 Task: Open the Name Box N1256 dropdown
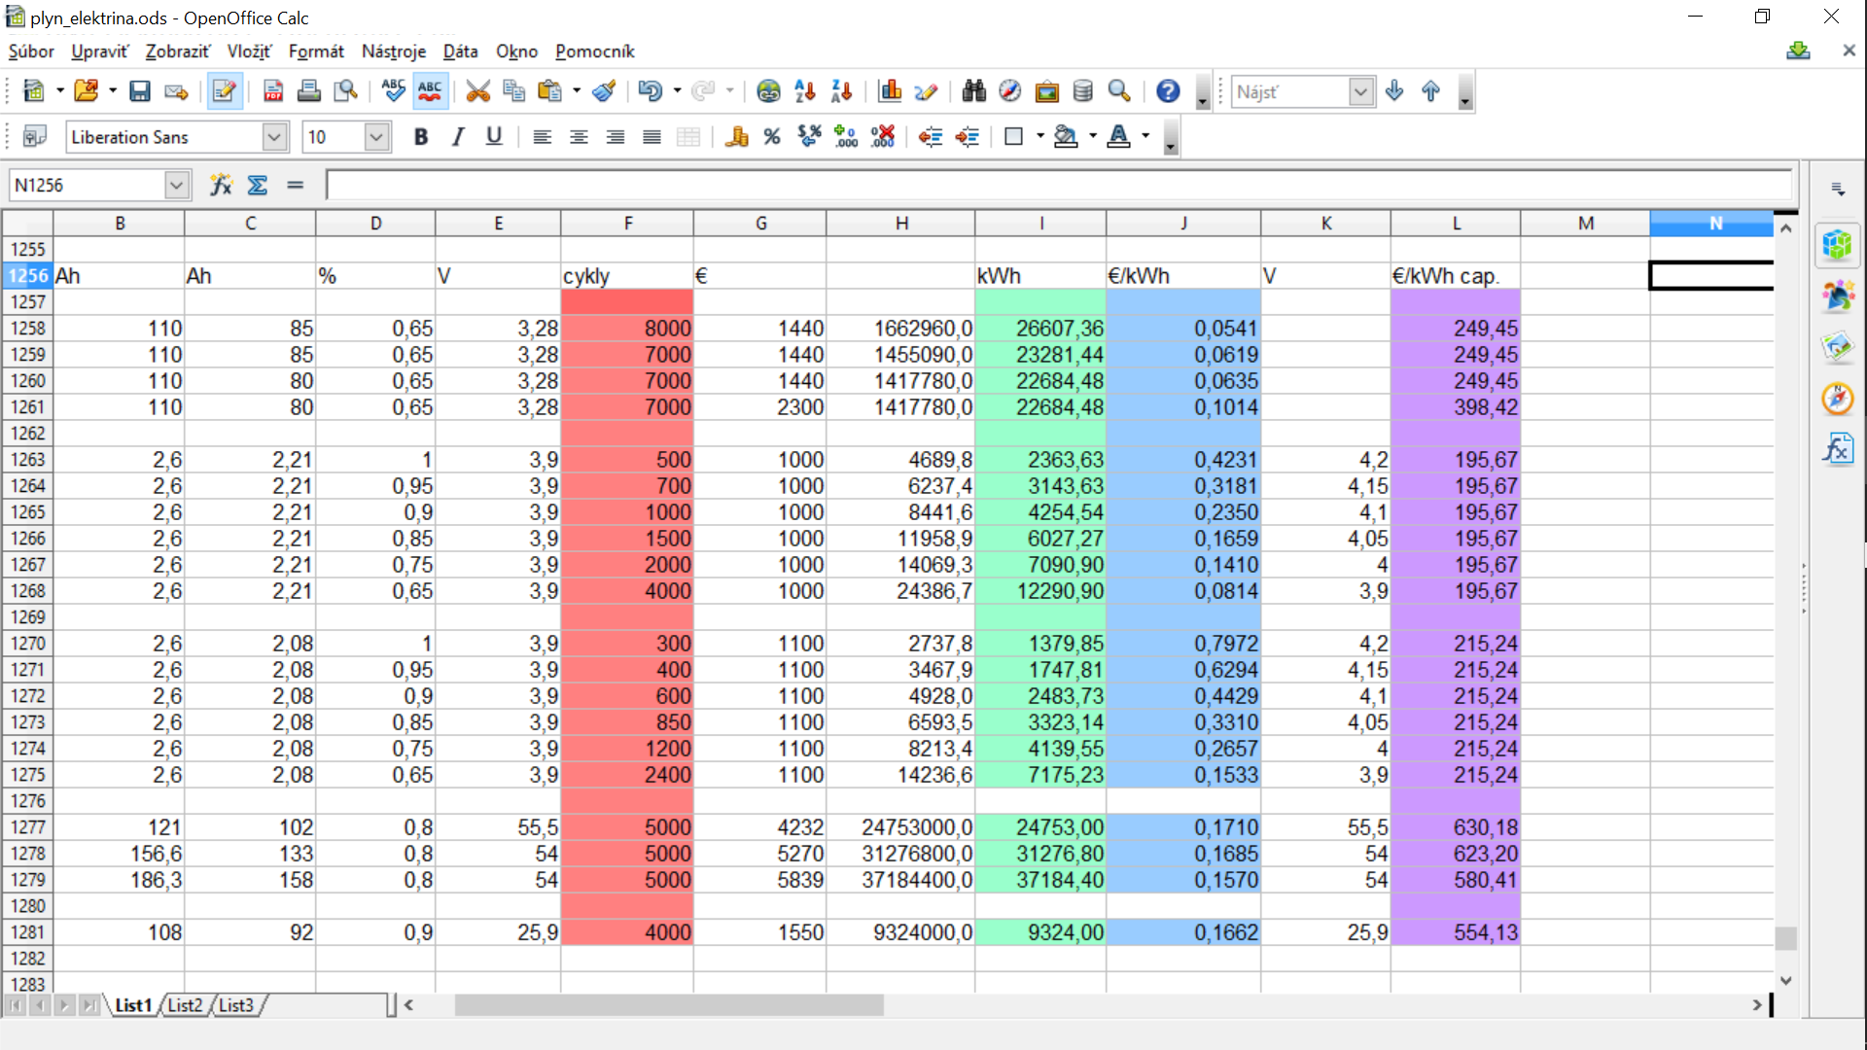[176, 185]
